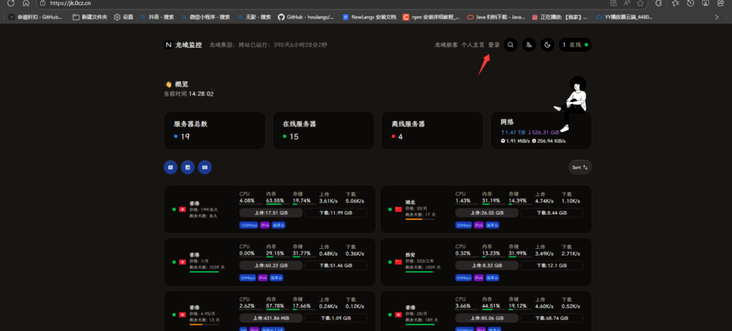The height and width of the screenshot is (331, 732).
Task: Add page to favorites star icon
Action: pos(640,3)
